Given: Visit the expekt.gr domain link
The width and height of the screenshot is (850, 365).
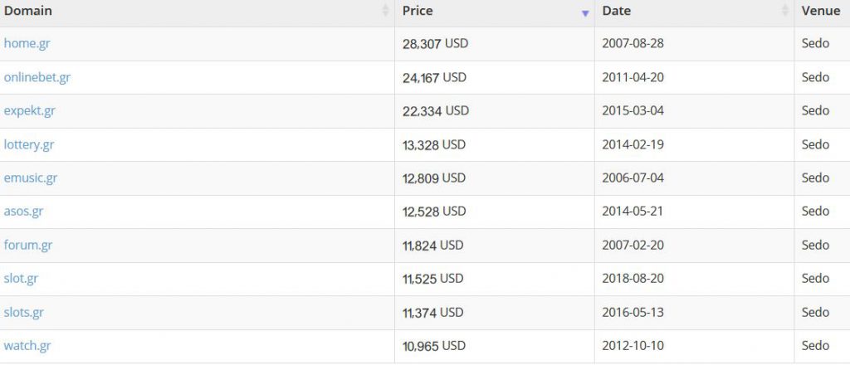Looking at the screenshot, I should coord(30,110).
